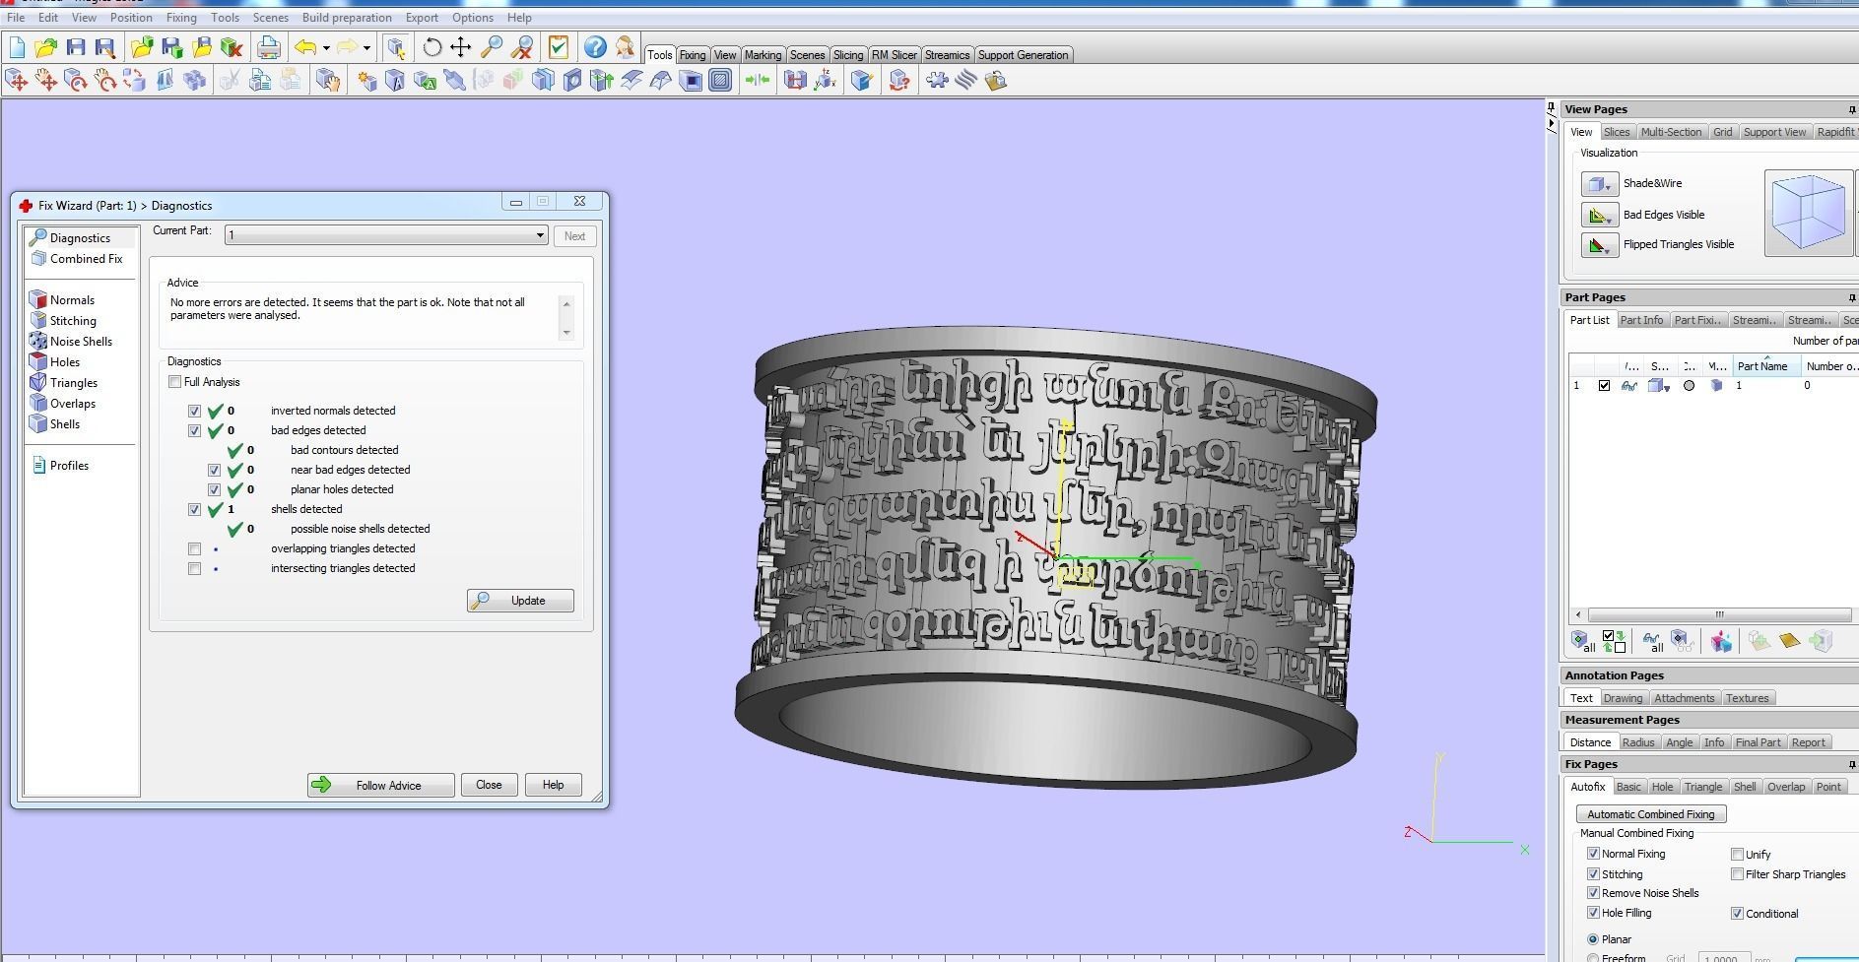
Task: Click the Part List horizontal scrollbar
Action: tap(1718, 614)
